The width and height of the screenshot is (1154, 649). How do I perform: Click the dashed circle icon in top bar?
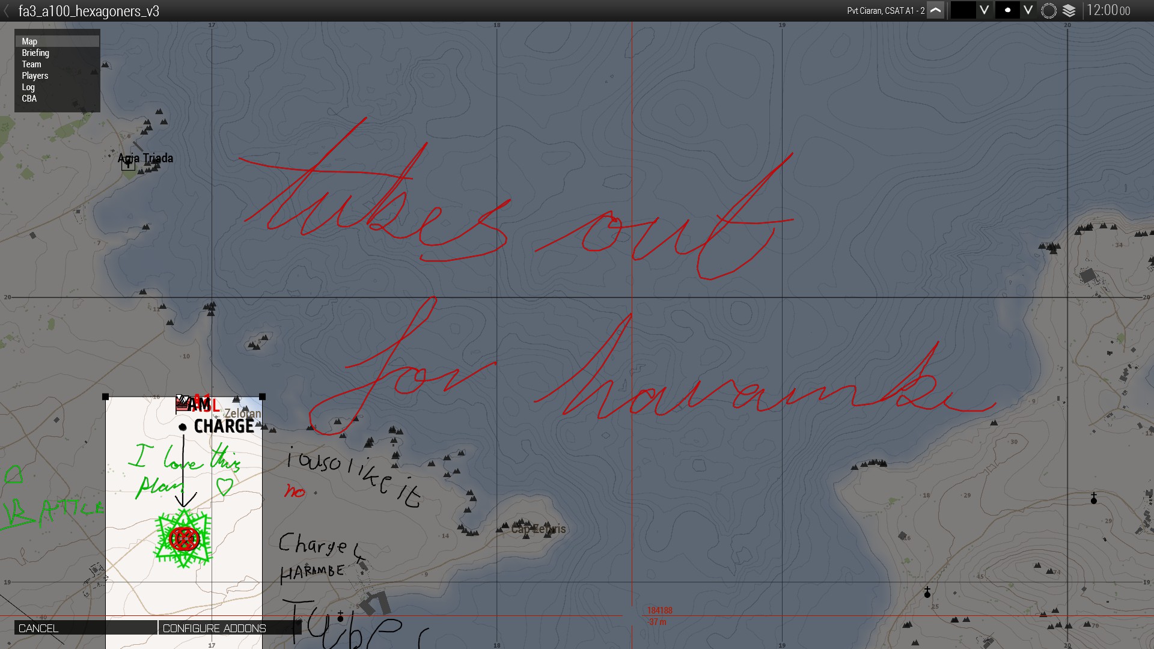(1049, 11)
